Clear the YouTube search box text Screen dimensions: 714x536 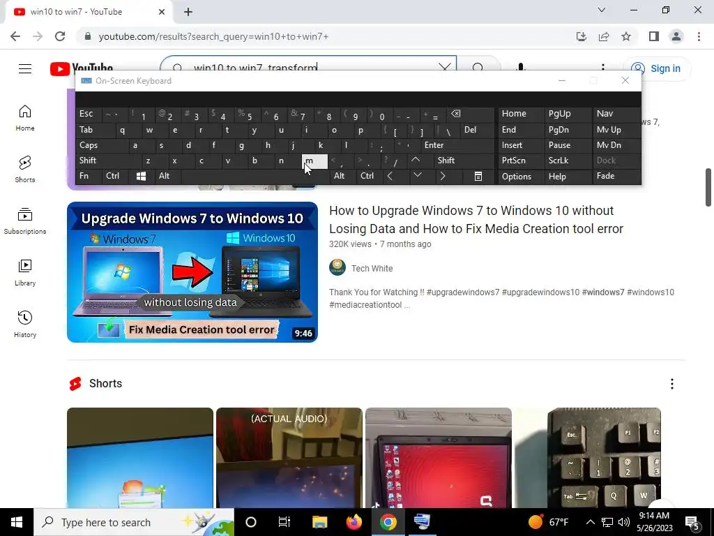pos(444,68)
